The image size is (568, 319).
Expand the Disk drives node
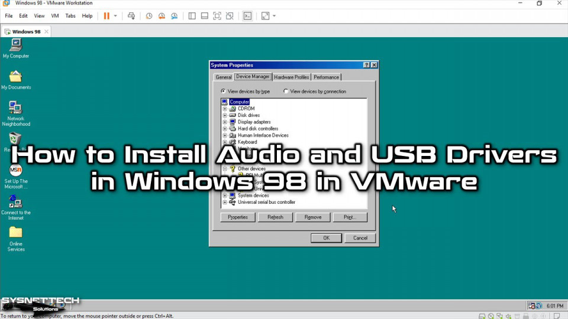(x=225, y=115)
